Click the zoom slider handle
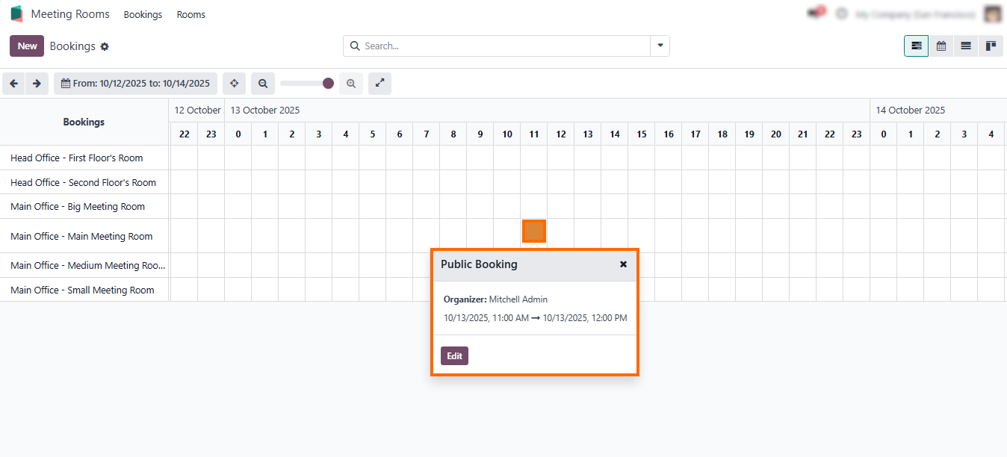Image resolution: width=1007 pixels, height=457 pixels. 328,84
